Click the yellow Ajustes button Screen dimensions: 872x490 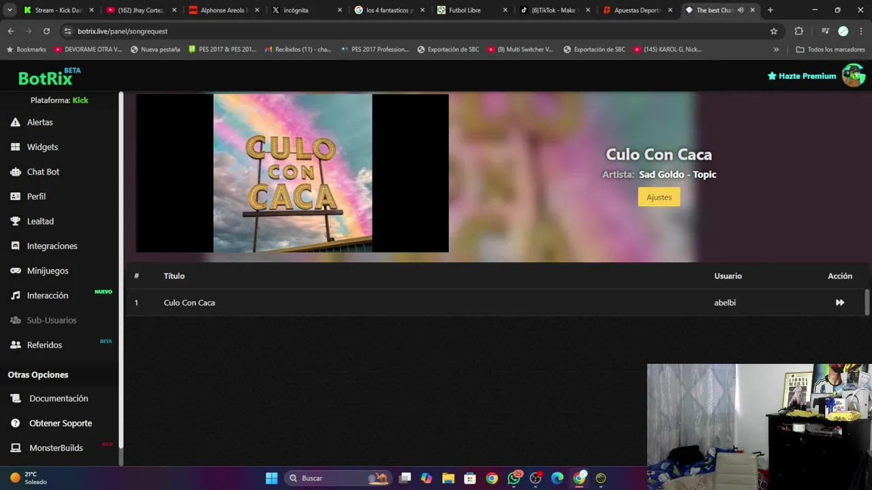click(659, 197)
